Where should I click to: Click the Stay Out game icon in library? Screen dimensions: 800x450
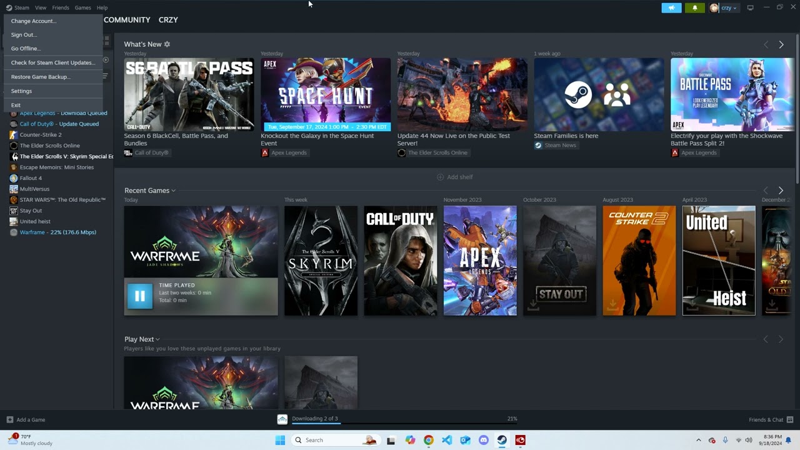tap(14, 211)
